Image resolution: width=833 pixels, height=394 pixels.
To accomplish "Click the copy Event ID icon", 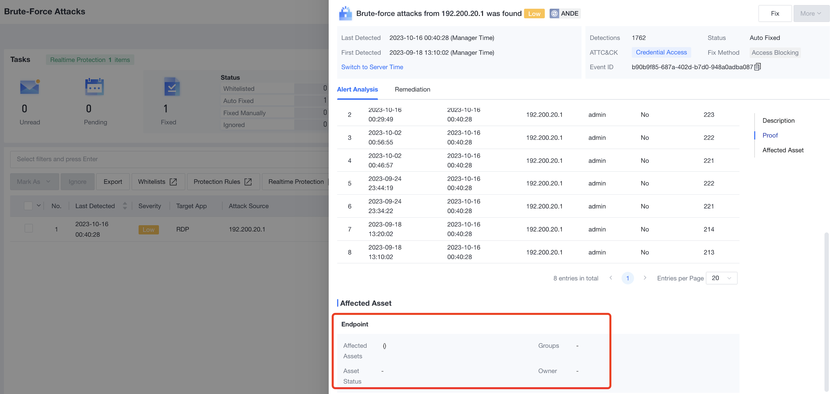I will 757,67.
